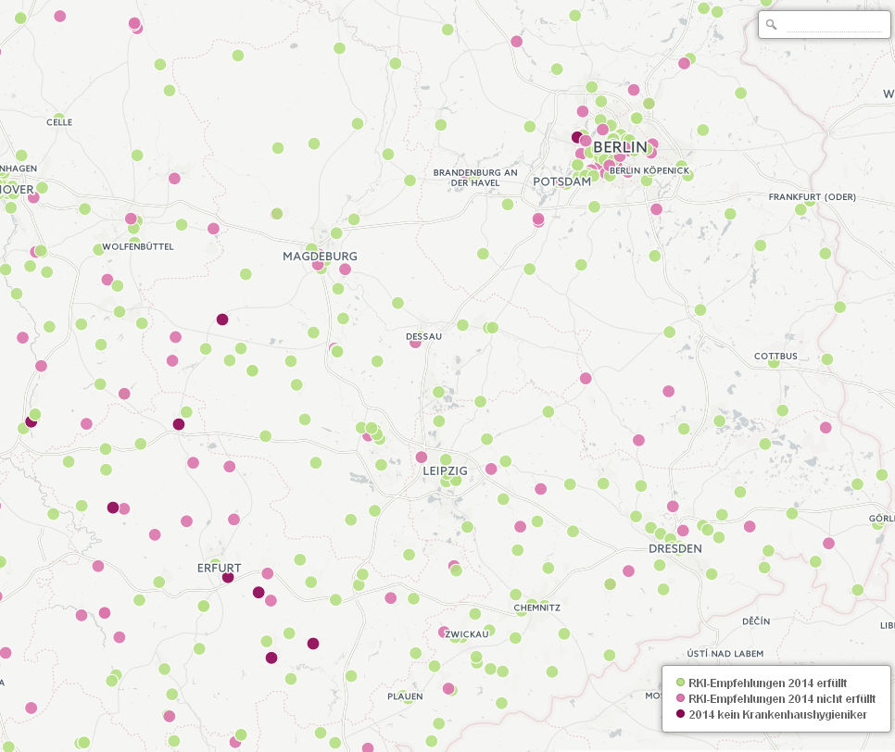Select pink marker southeast of Potsdam label
The width and height of the screenshot is (895, 752).
[538, 219]
